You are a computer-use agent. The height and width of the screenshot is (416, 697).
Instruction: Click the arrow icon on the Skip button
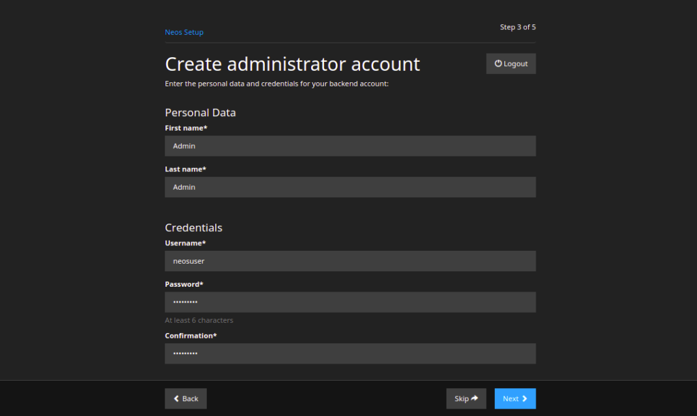(x=473, y=398)
